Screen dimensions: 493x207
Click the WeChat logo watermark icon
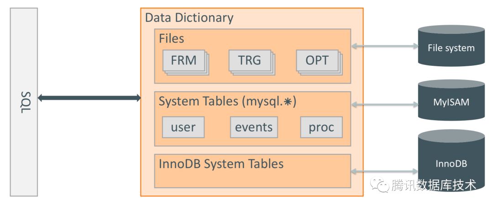pyautogui.click(x=379, y=185)
